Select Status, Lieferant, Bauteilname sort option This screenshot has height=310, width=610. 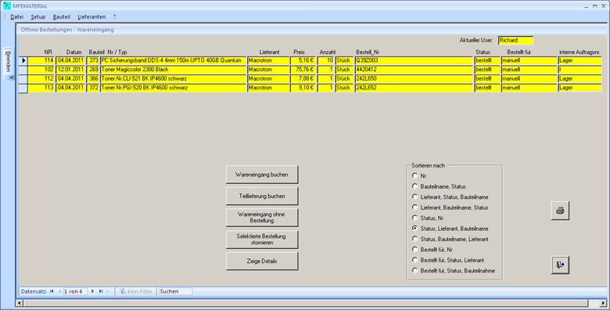tap(414, 229)
